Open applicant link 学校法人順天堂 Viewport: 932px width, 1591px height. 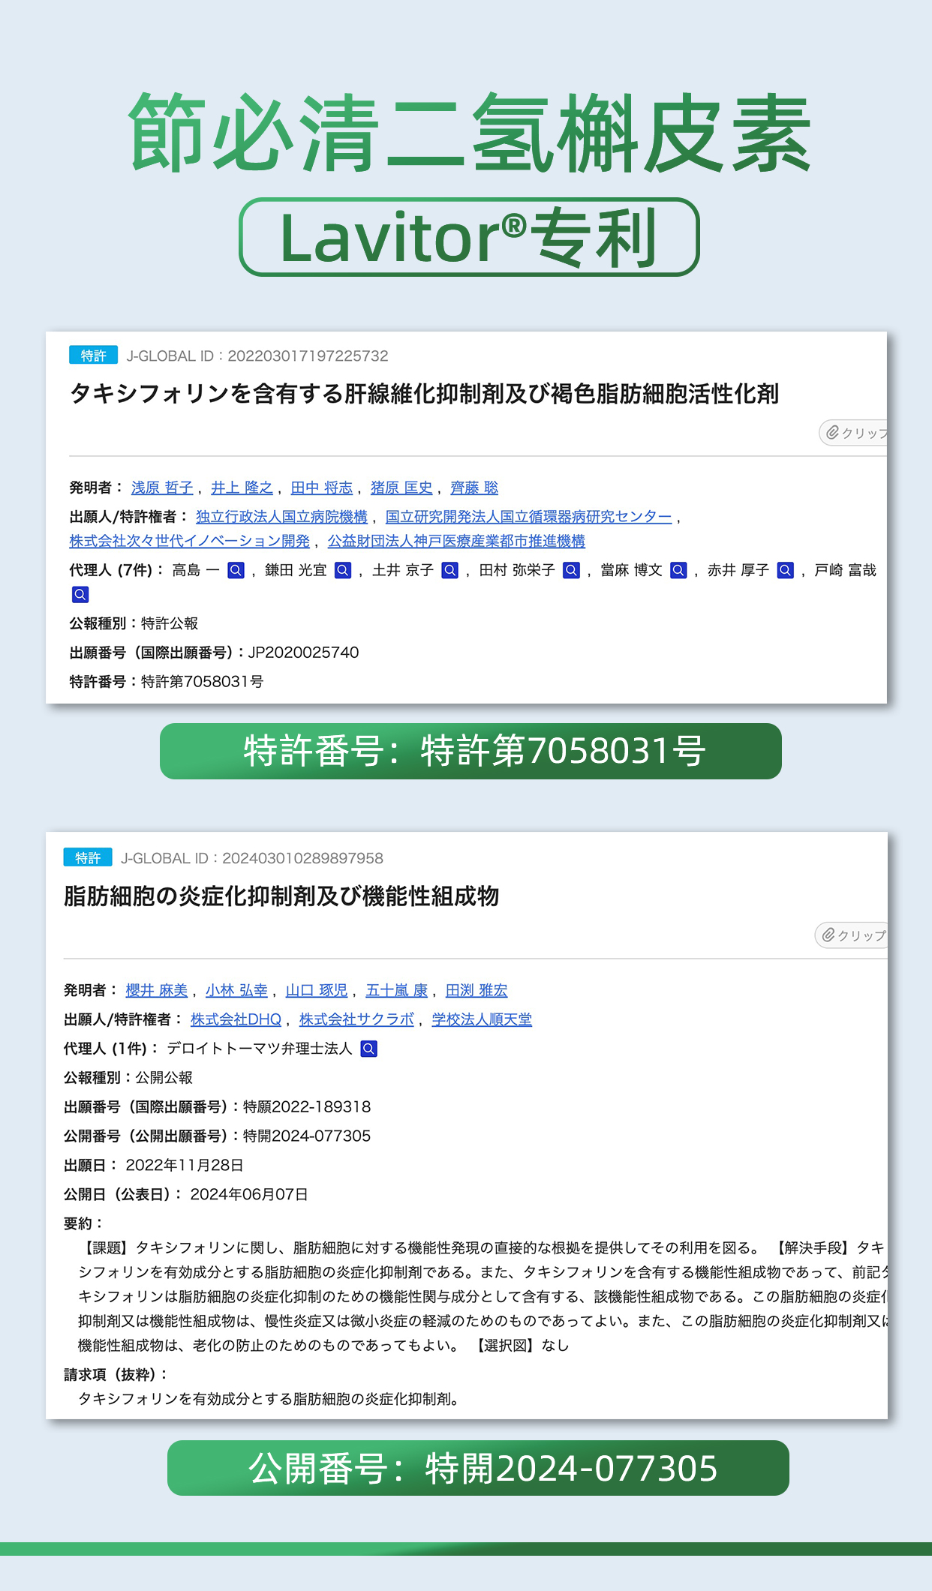[482, 1019]
